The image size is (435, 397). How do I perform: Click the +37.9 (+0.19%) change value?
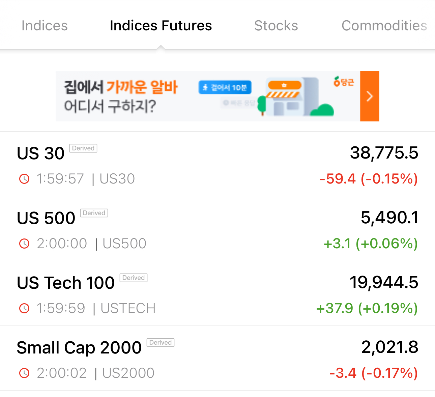pos(367,308)
